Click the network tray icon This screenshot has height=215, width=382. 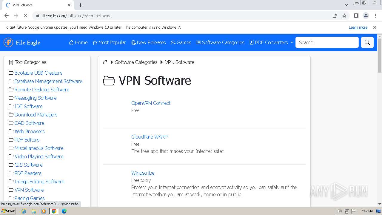(346, 211)
